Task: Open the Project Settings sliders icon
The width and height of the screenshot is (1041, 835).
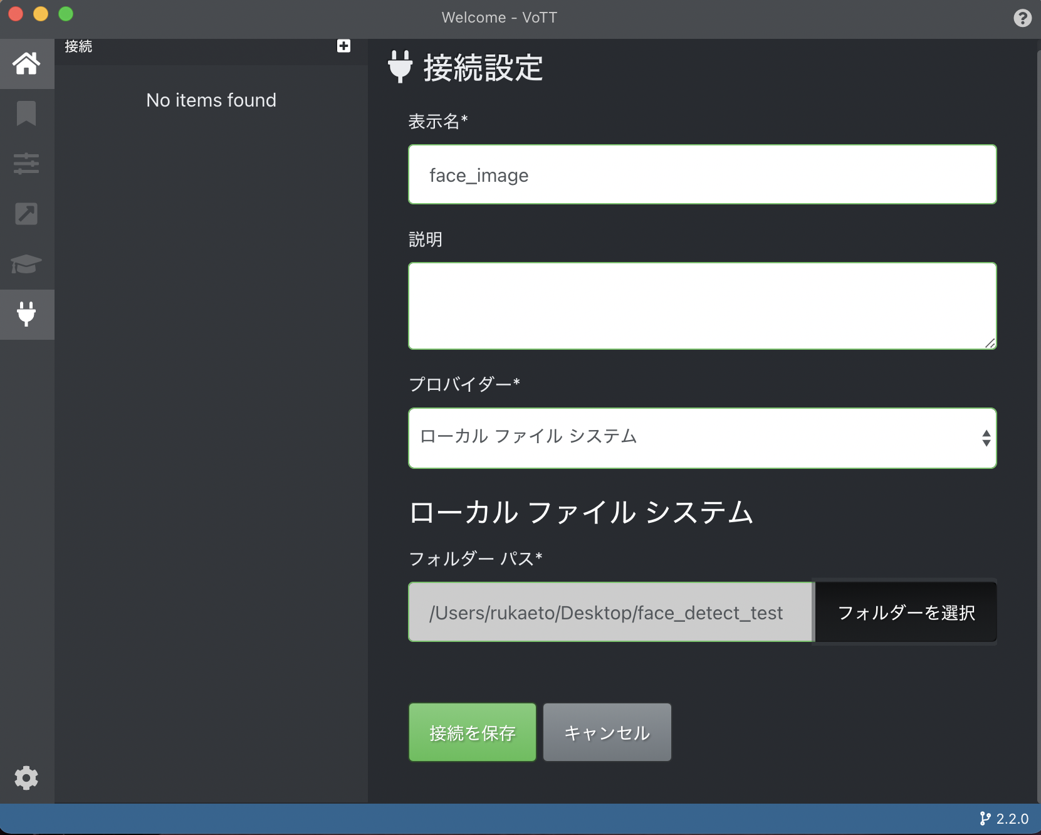Action: (27, 164)
